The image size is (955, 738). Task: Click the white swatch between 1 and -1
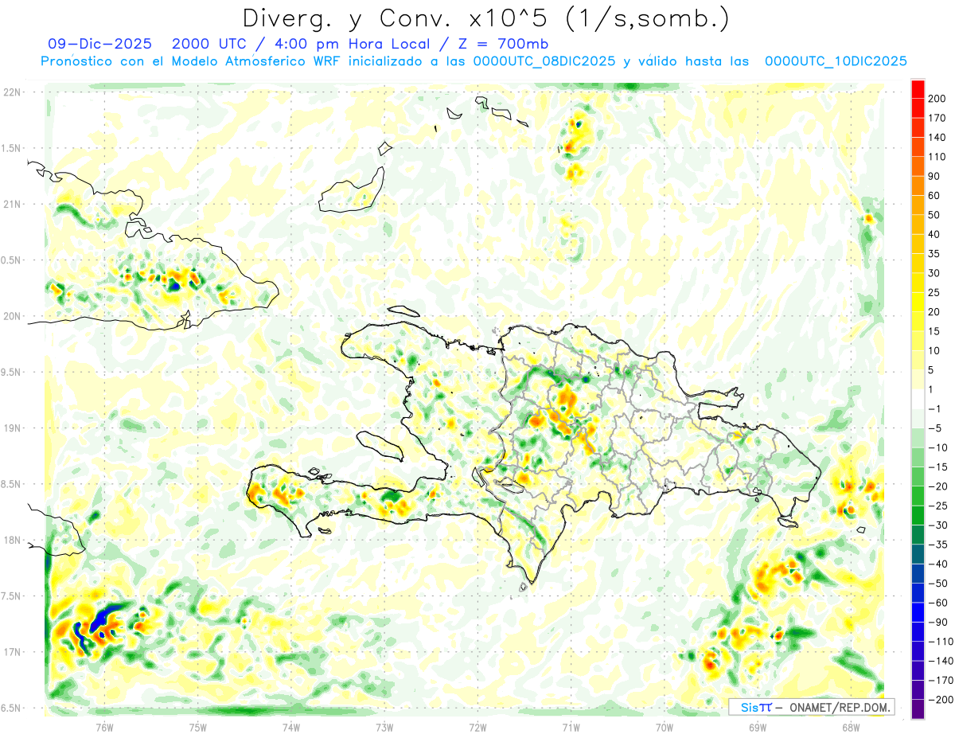pos(918,399)
